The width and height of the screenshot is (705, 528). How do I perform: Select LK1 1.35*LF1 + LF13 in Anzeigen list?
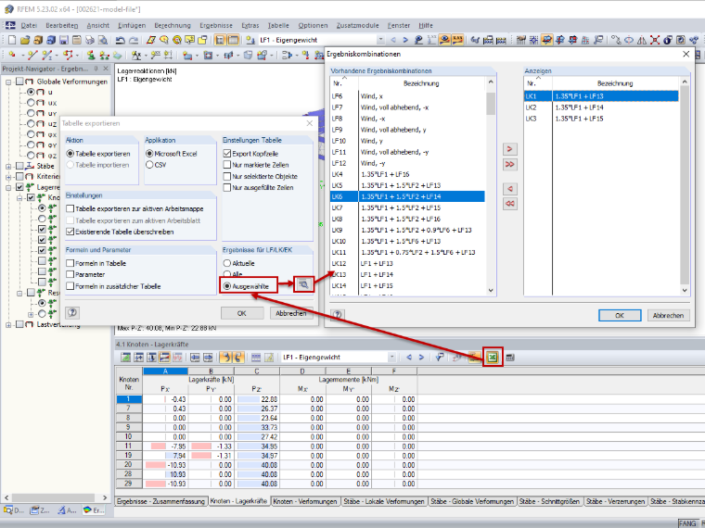click(601, 96)
